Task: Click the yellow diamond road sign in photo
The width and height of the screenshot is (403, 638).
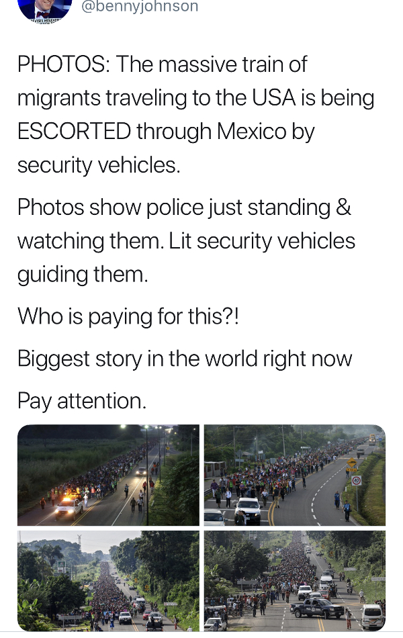Action: [351, 463]
